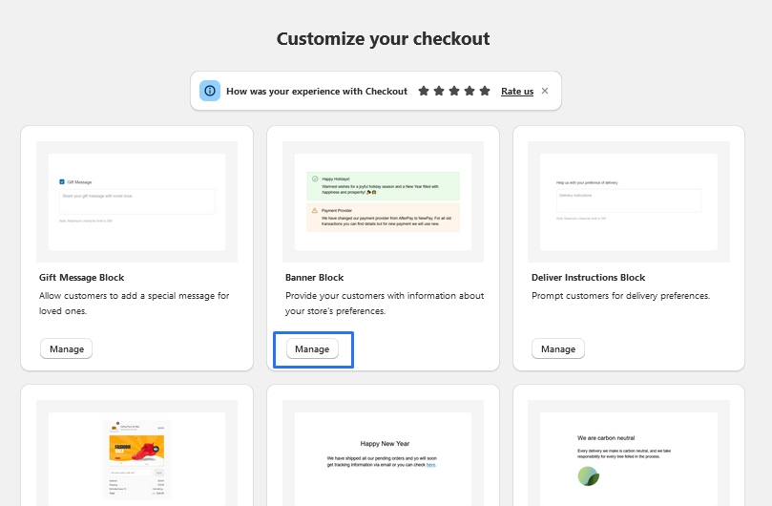772x506 pixels.
Task: Toggle the Gift Message checkbox in preview
Action: point(62,180)
